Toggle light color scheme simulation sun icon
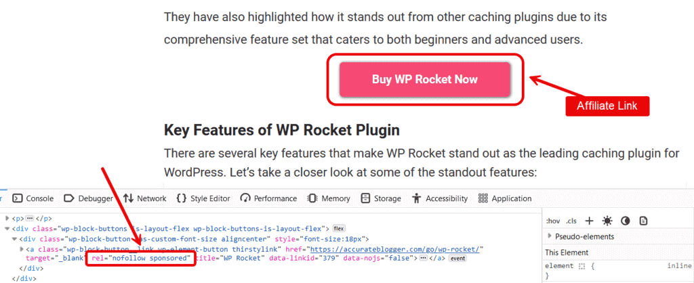The width and height of the screenshot is (694, 283). click(x=607, y=221)
